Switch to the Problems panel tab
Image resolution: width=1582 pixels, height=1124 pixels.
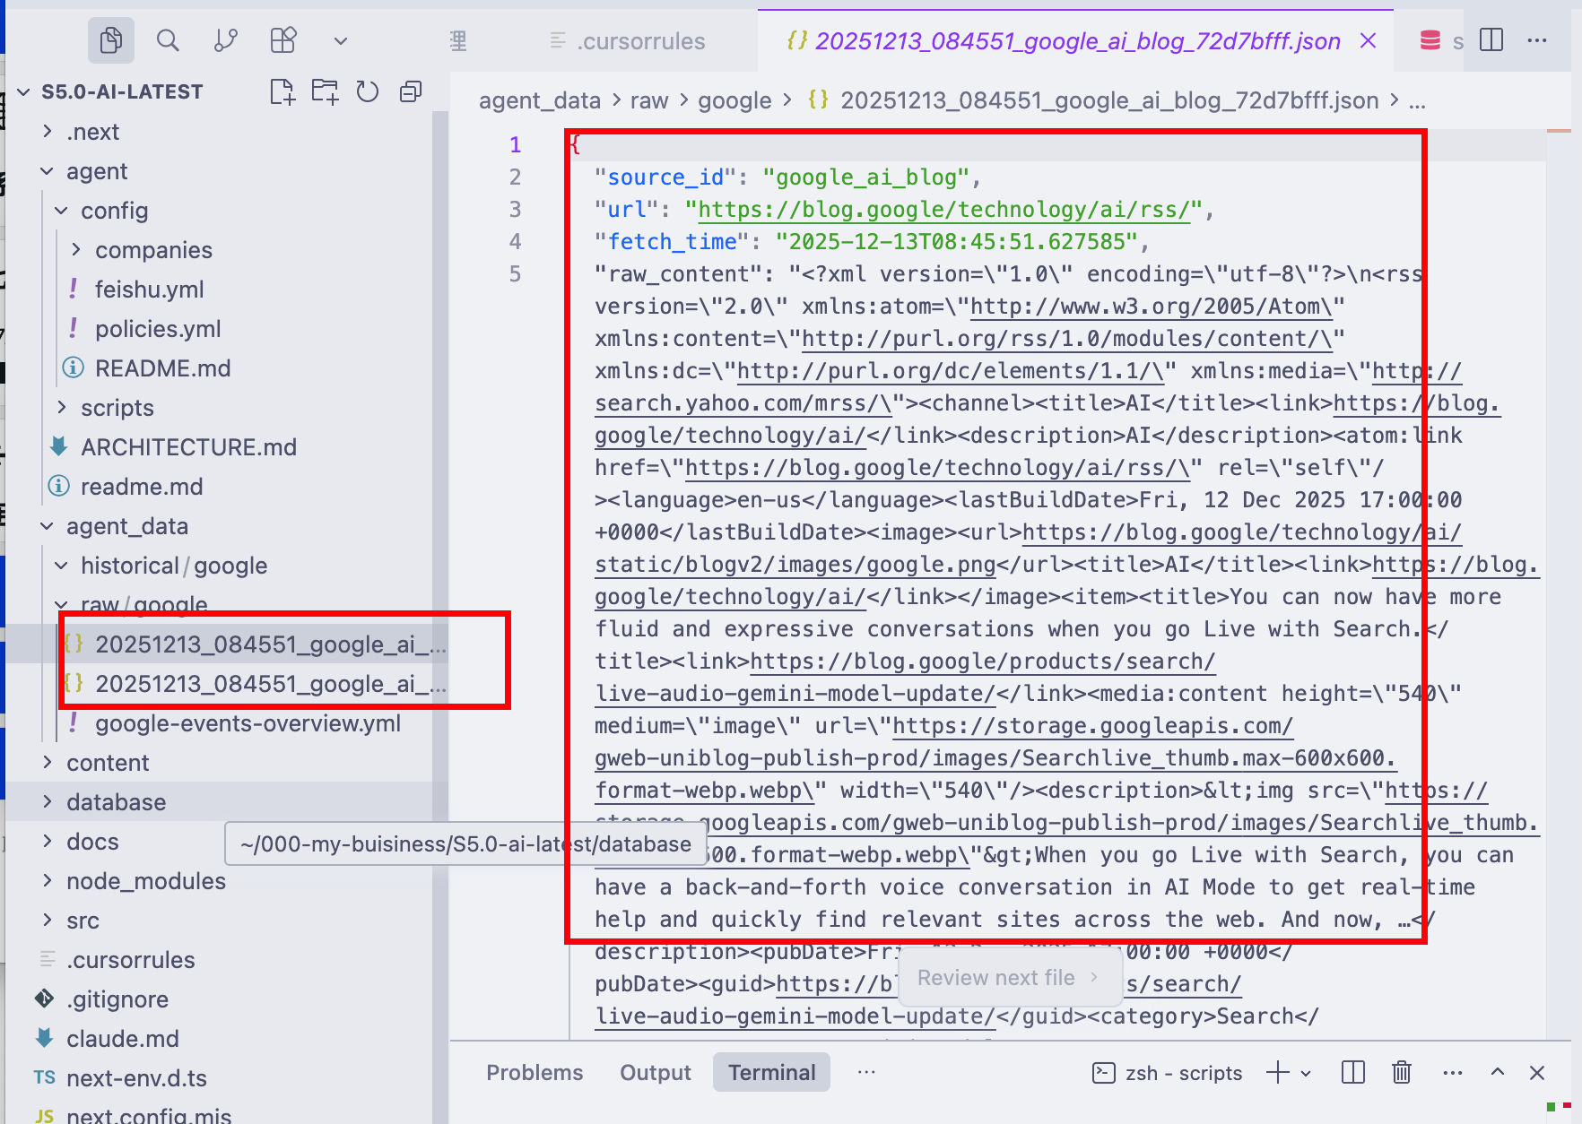click(x=535, y=1073)
